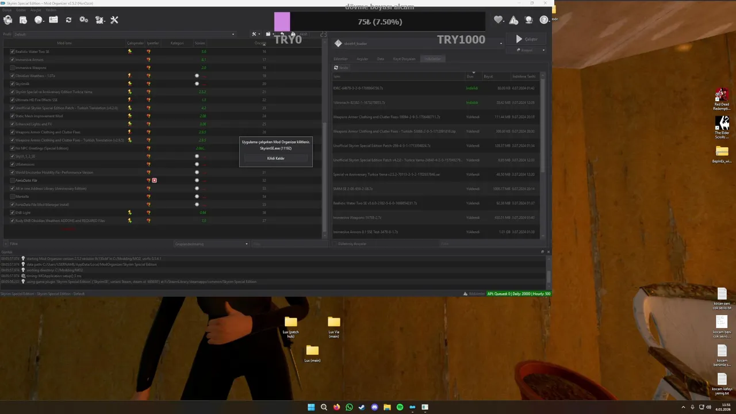Open the Dosya menu
Image resolution: width=736 pixels, height=414 pixels.
click(7, 10)
